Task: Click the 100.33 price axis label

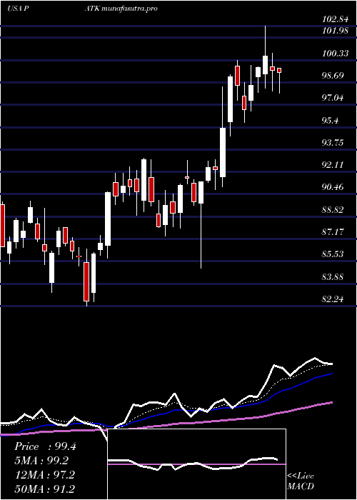Action: point(335,54)
